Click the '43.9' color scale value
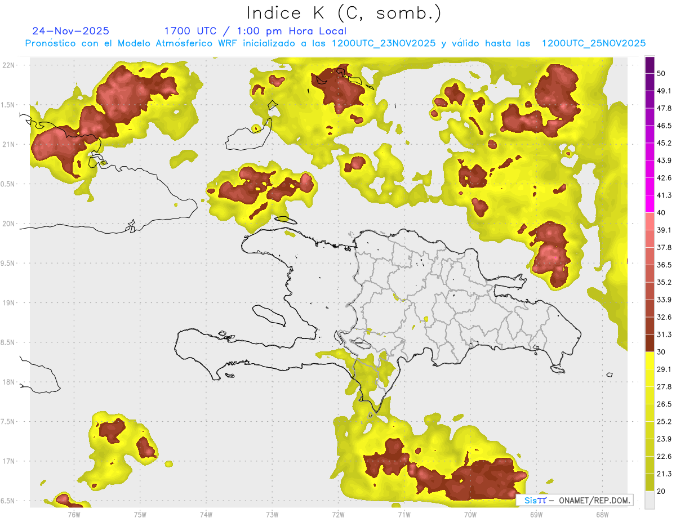Image resolution: width=676 pixels, height=522 pixels. tap(664, 160)
